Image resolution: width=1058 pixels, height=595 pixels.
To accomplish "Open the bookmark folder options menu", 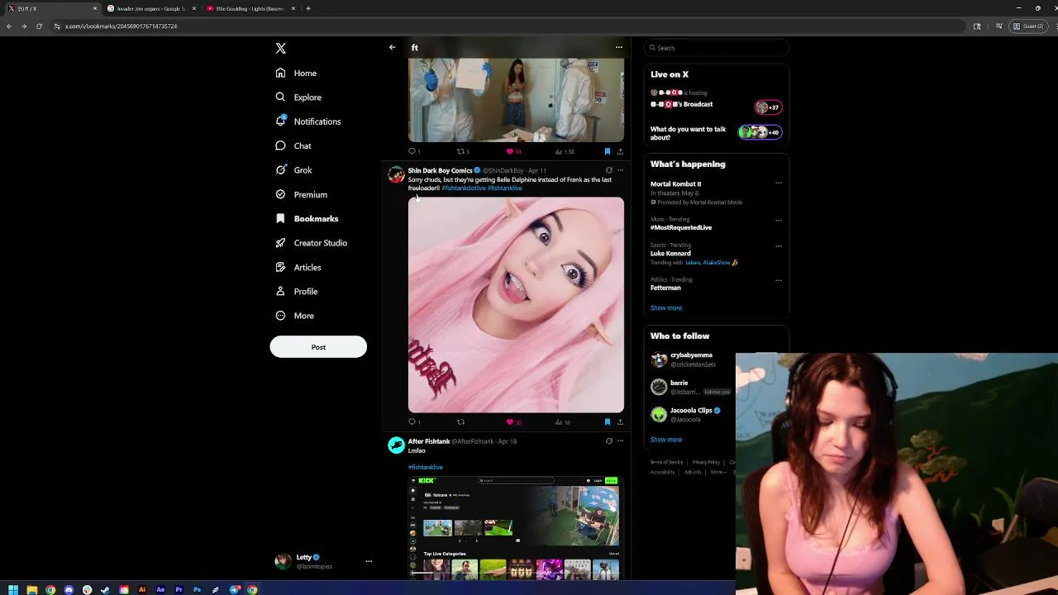I will pyautogui.click(x=619, y=47).
